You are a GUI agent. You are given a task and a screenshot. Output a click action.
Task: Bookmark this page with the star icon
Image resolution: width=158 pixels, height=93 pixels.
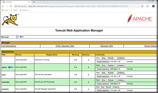pyautogui.click(x=142, y=6)
